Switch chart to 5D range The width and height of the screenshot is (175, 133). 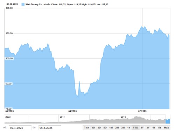(x=105, y=128)
